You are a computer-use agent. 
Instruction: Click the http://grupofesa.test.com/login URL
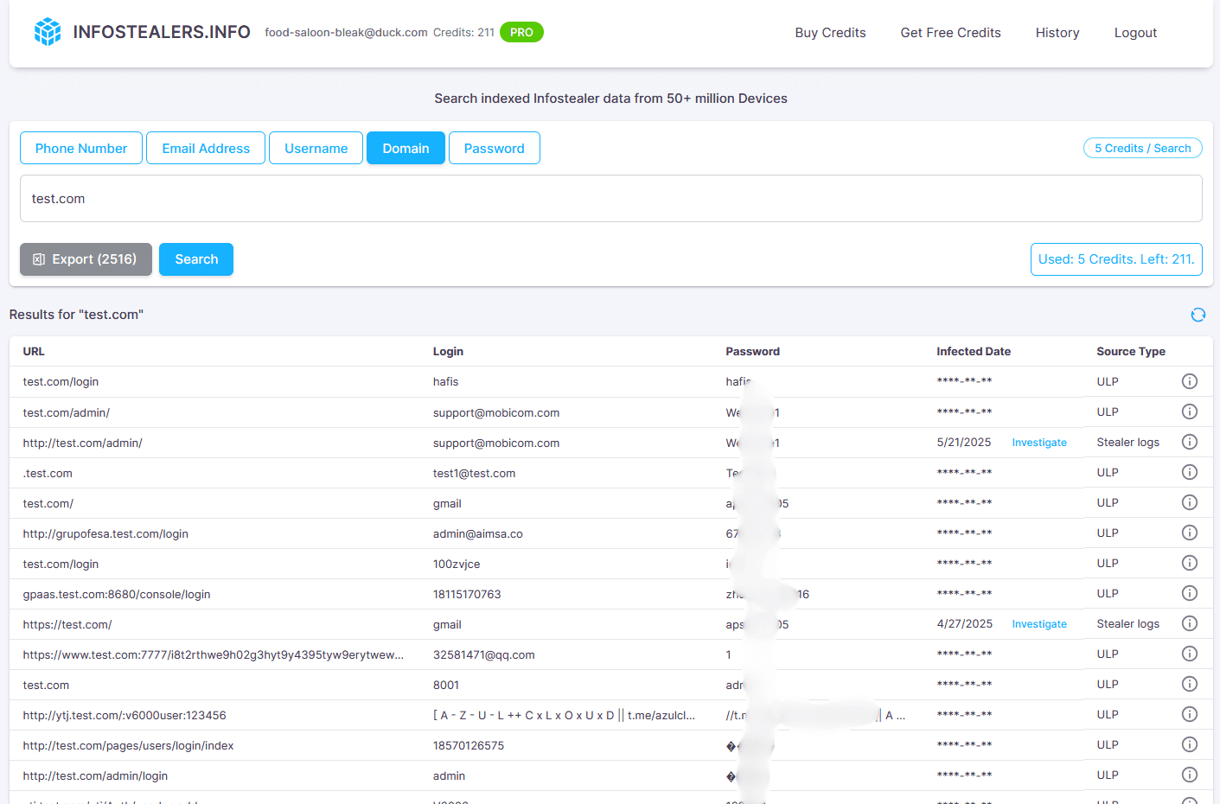coord(105,533)
